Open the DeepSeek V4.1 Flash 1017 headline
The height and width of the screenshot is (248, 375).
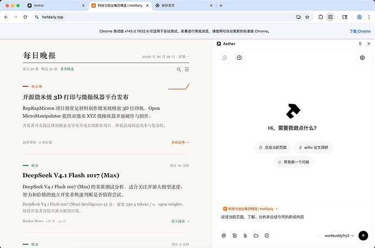[x=71, y=175]
